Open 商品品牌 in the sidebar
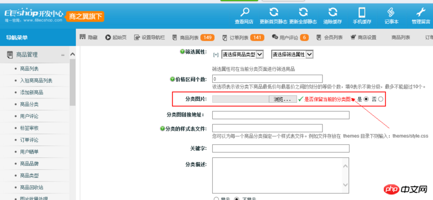 (x=29, y=164)
